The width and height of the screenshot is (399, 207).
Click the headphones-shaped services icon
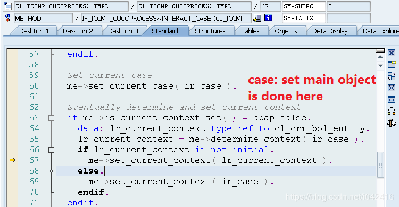click(392, 111)
